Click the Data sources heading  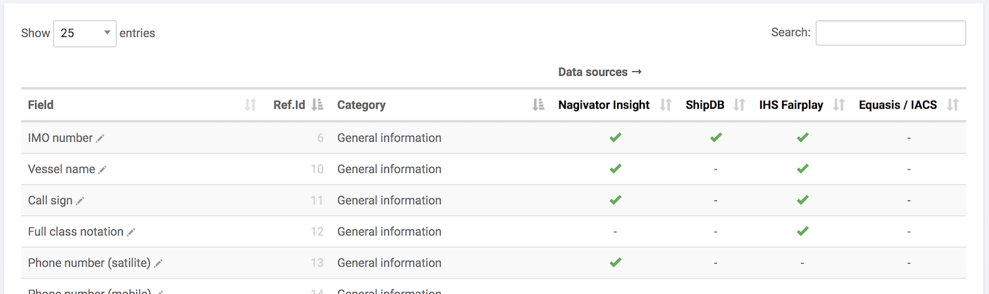(x=599, y=72)
